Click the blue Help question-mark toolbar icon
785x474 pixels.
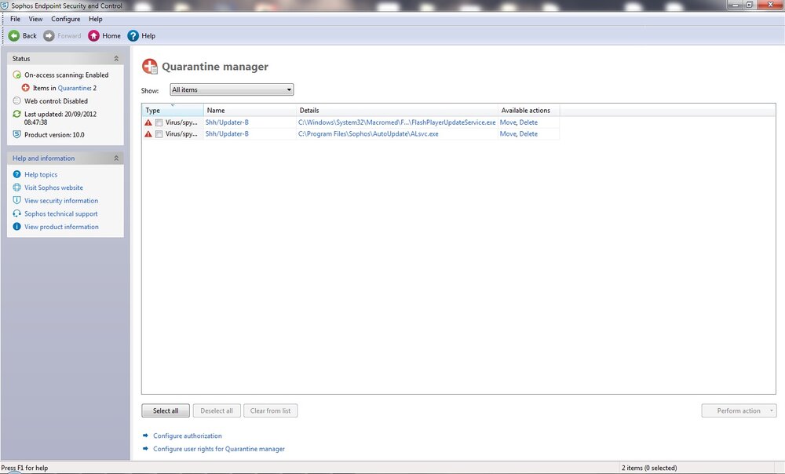(133, 35)
